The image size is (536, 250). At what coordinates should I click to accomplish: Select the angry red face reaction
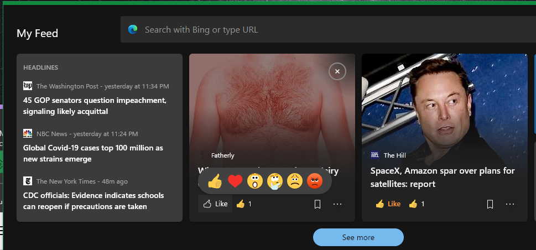pyautogui.click(x=315, y=181)
